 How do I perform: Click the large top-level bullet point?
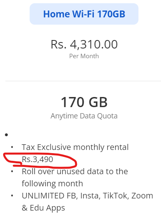[6, 135]
